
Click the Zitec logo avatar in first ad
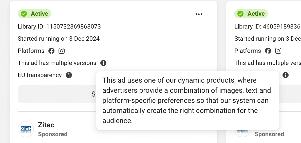click(26, 129)
